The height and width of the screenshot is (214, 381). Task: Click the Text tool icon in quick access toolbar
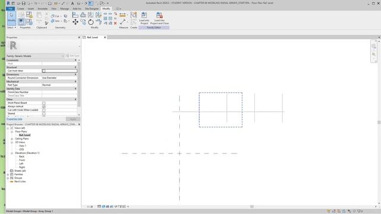coord(73,4)
